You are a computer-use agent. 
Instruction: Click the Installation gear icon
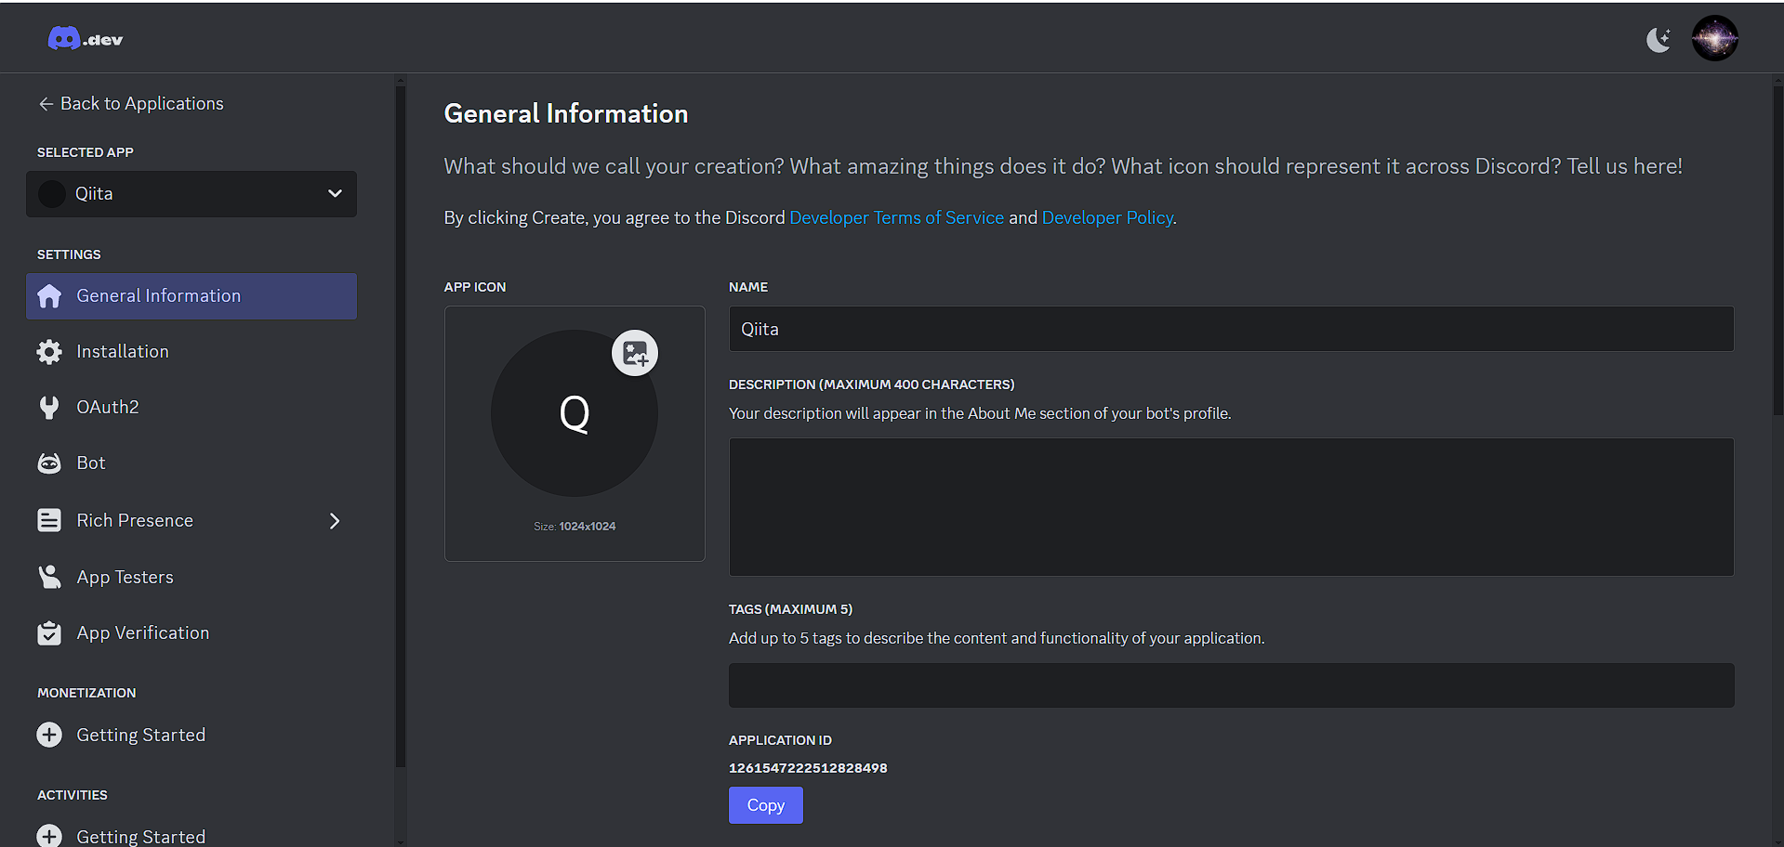(49, 351)
